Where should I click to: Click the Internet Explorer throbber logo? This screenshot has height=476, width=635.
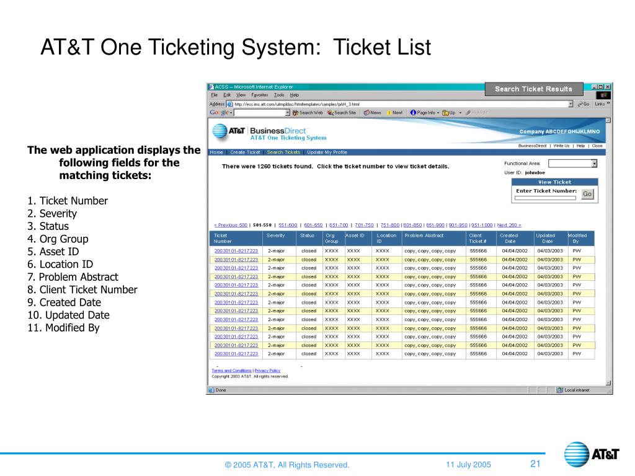603,95
